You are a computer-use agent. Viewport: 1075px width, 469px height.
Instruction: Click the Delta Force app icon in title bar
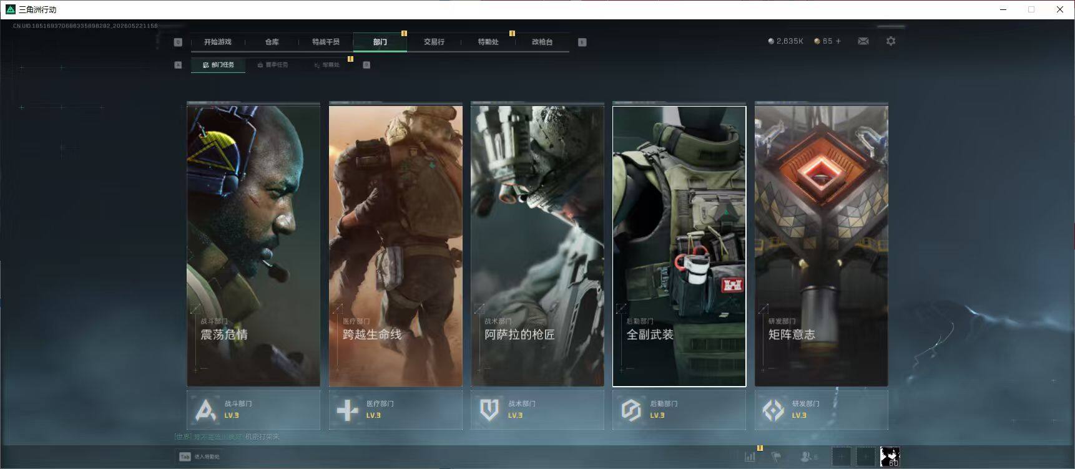[10, 9]
